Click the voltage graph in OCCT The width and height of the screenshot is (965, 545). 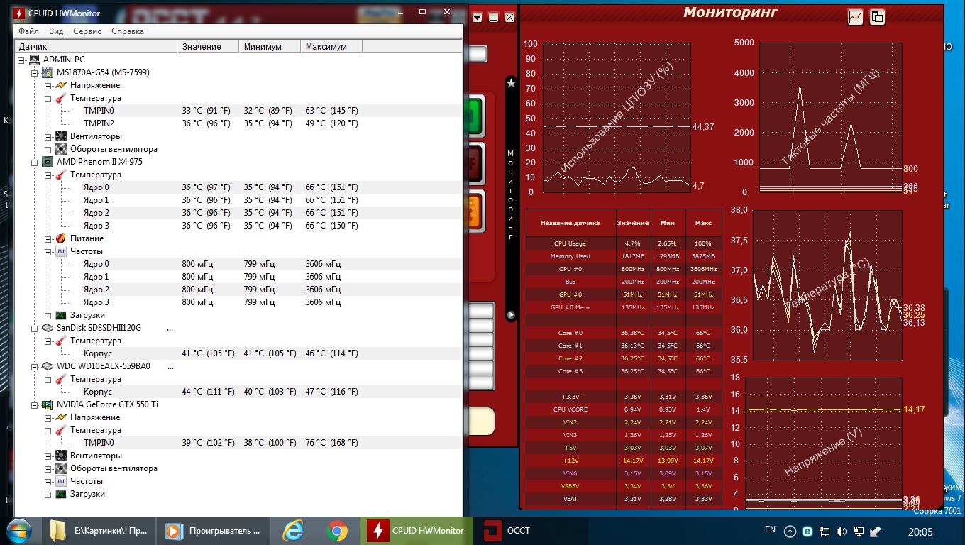(x=823, y=444)
